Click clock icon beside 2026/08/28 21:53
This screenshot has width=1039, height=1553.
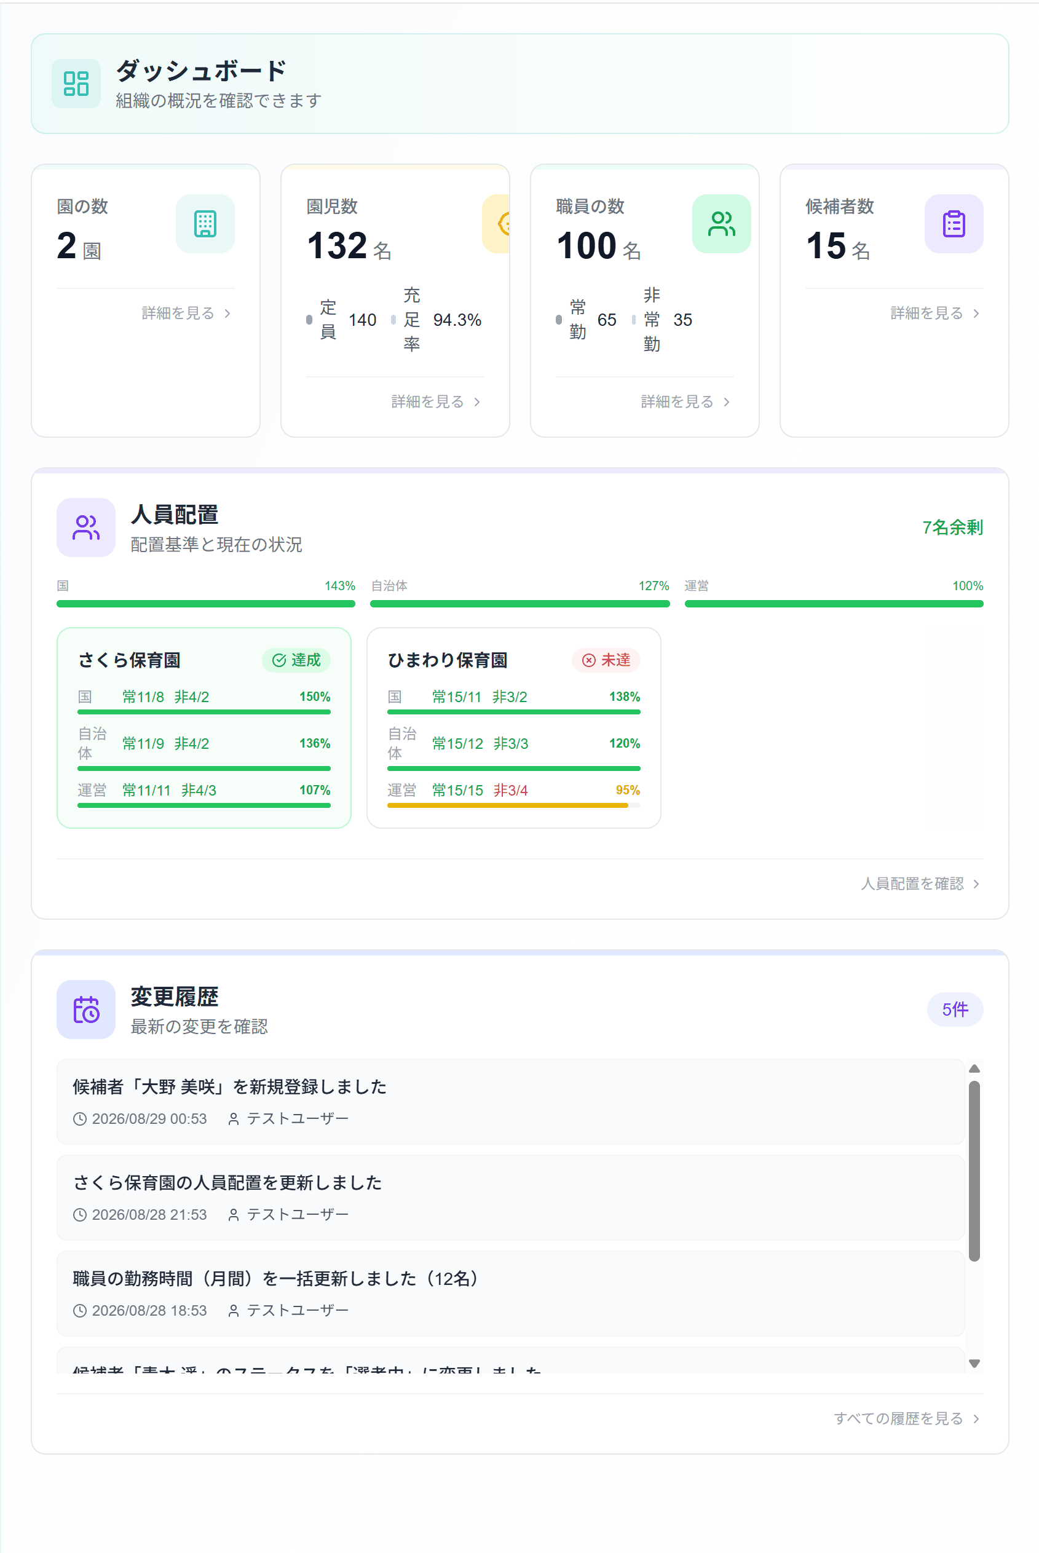click(x=79, y=1214)
